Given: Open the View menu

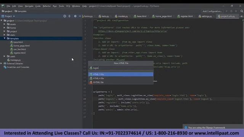Looking at the screenshot, I should click(x=20, y=6).
